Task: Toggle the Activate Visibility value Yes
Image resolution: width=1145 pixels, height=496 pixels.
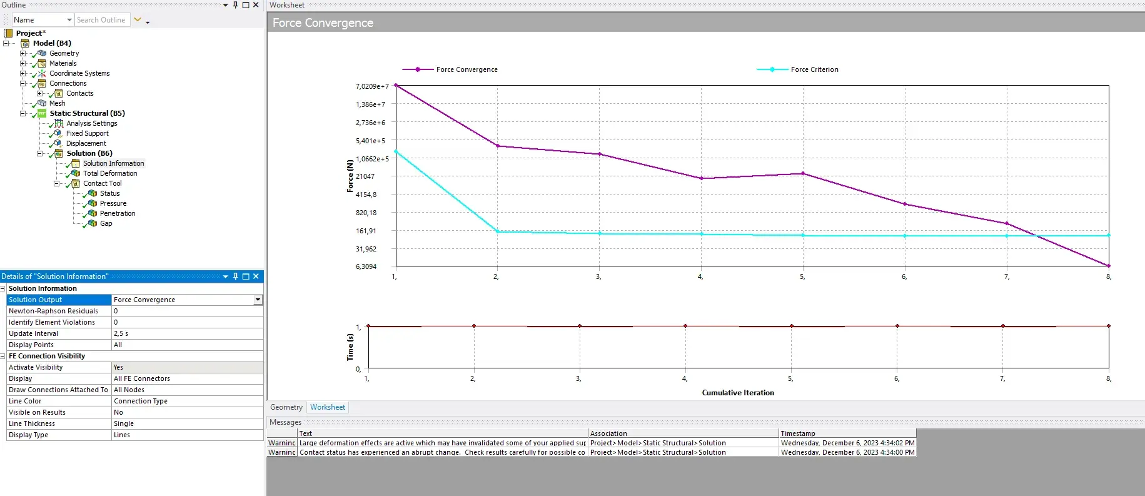Action: click(187, 367)
